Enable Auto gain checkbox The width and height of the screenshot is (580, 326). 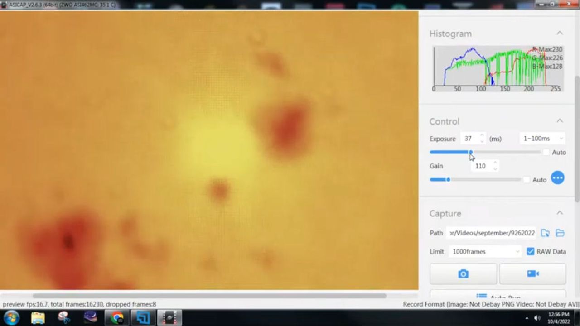point(526,180)
